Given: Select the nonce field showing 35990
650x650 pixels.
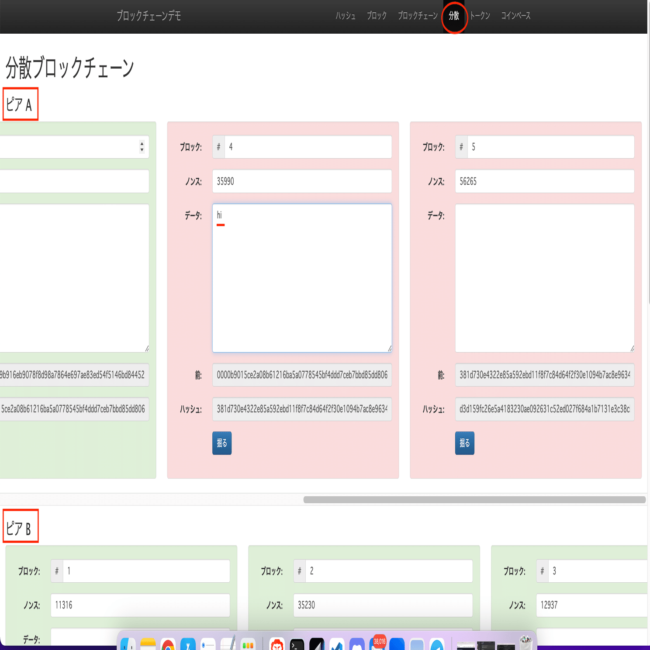Looking at the screenshot, I should [x=301, y=181].
